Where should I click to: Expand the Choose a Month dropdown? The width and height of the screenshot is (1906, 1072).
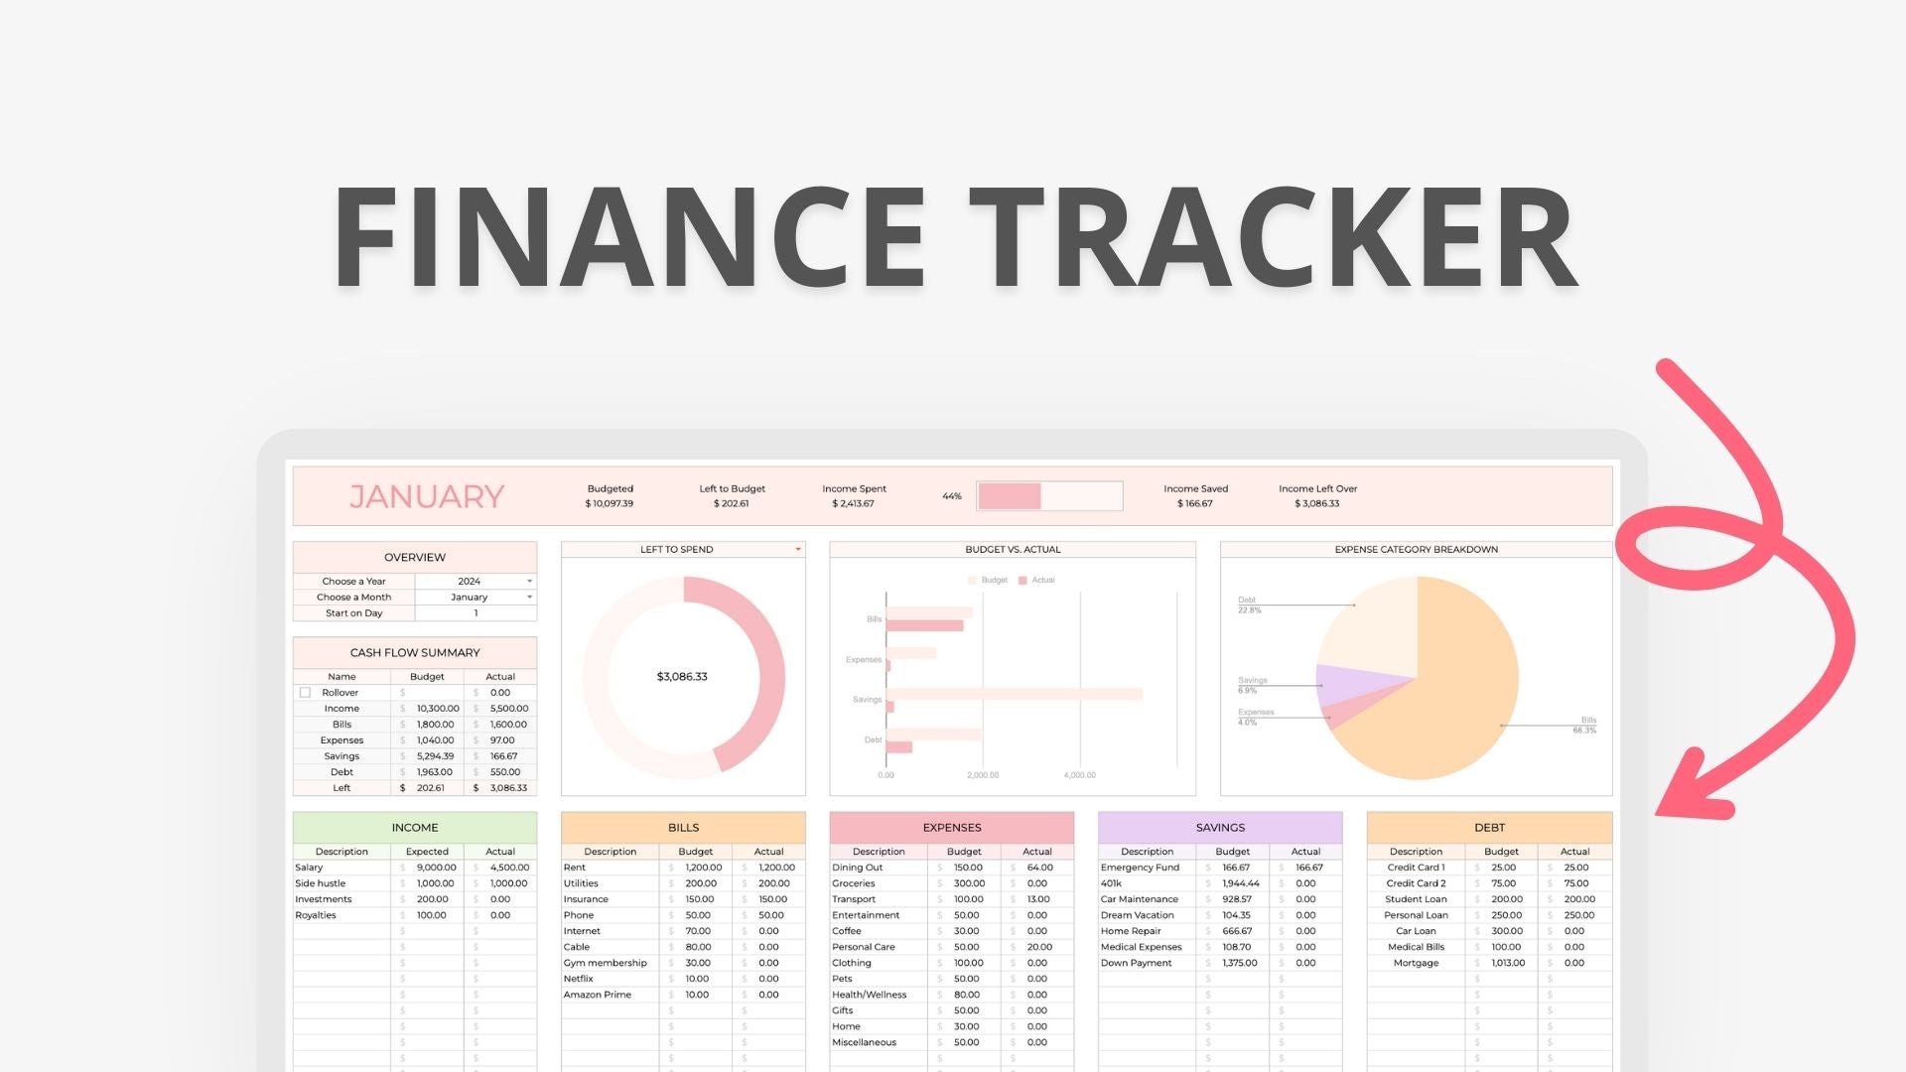(530, 596)
